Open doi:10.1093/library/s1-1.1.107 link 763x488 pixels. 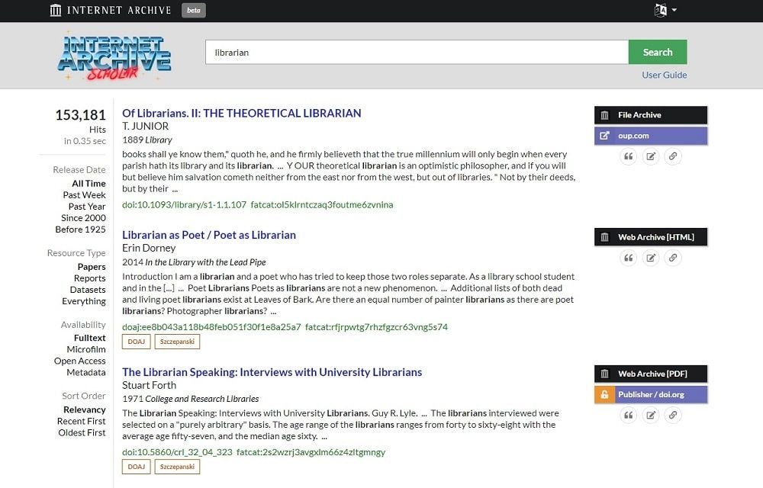tap(184, 204)
